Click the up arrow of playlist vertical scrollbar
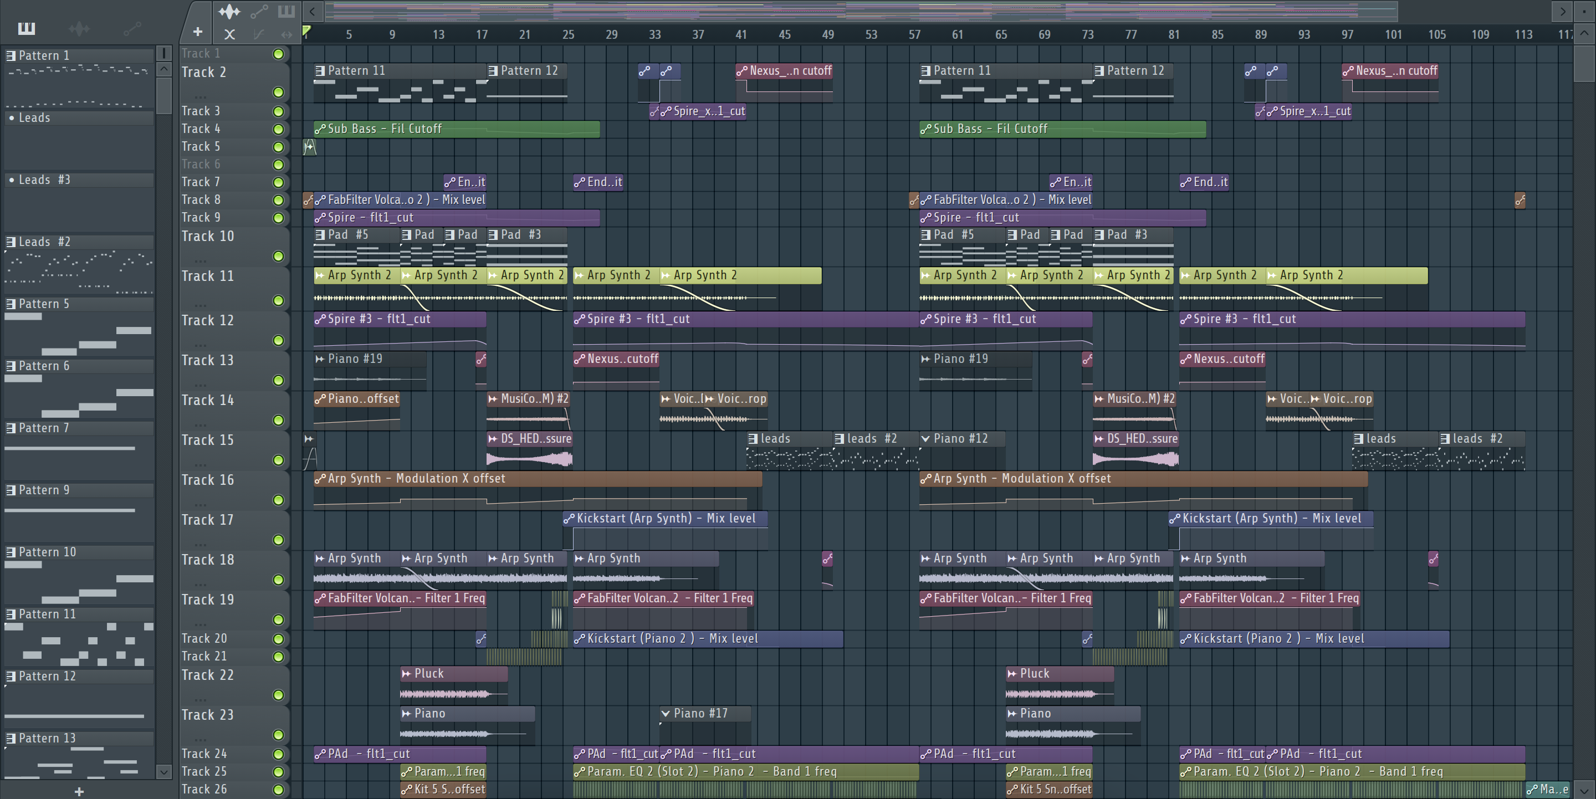Viewport: 1596px width, 799px height. tap(1584, 33)
